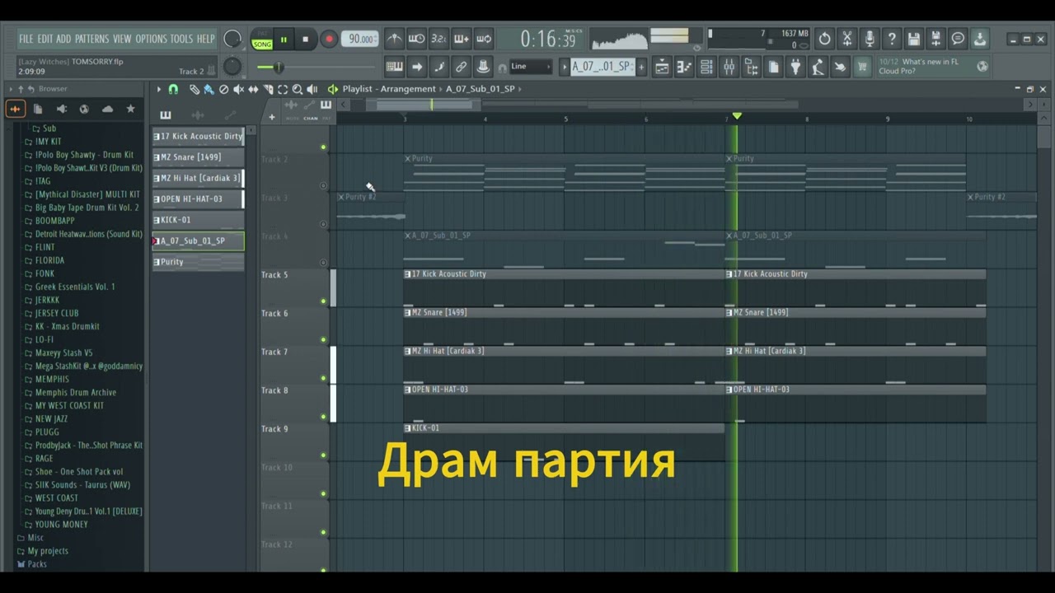Select MZ Snare [1499] pattern in picker
Viewport: 1055px width, 593px height.
tap(198, 157)
